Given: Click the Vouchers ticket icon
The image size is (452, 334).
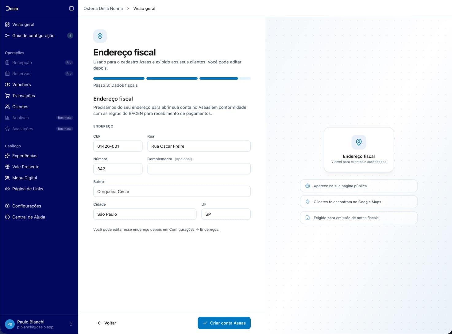Looking at the screenshot, I should click(x=7, y=85).
